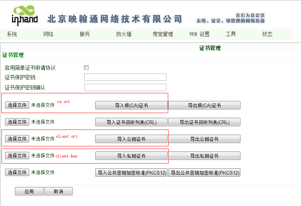
Task: Open the 工具 menu
Action: 231,34
